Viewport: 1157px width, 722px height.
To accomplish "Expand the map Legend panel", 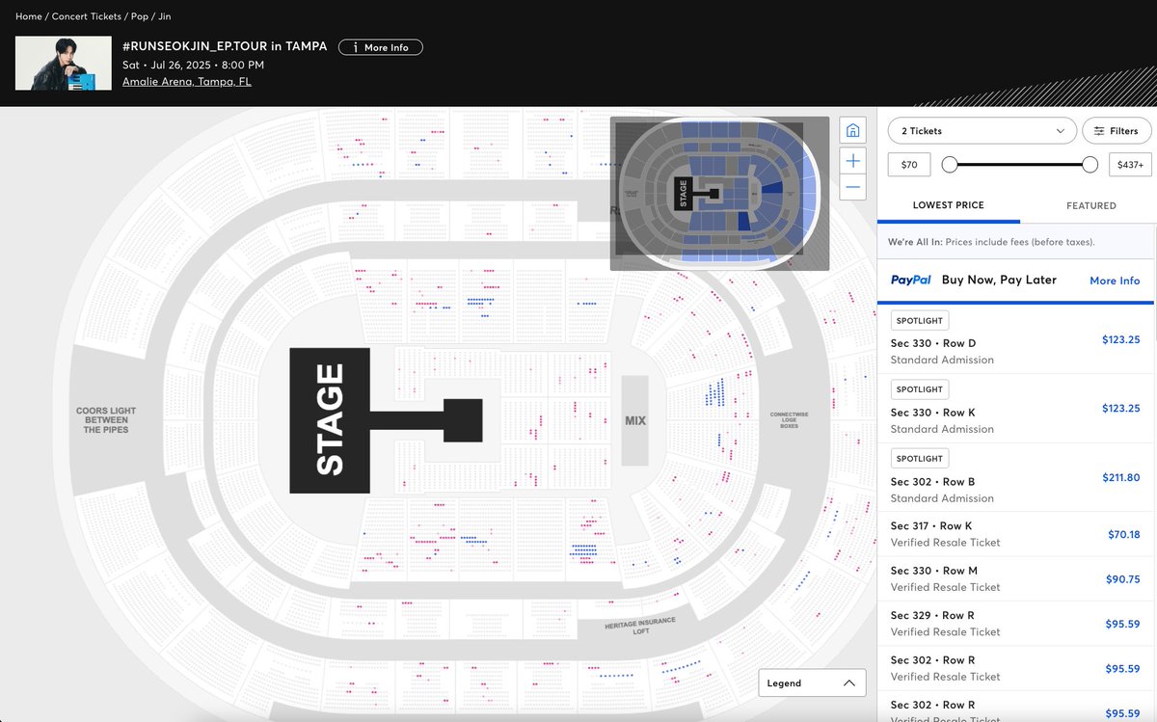I will [x=812, y=682].
